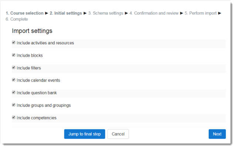Click the Include competencies label text
Viewport: 235px width, 148px height.
point(37,118)
